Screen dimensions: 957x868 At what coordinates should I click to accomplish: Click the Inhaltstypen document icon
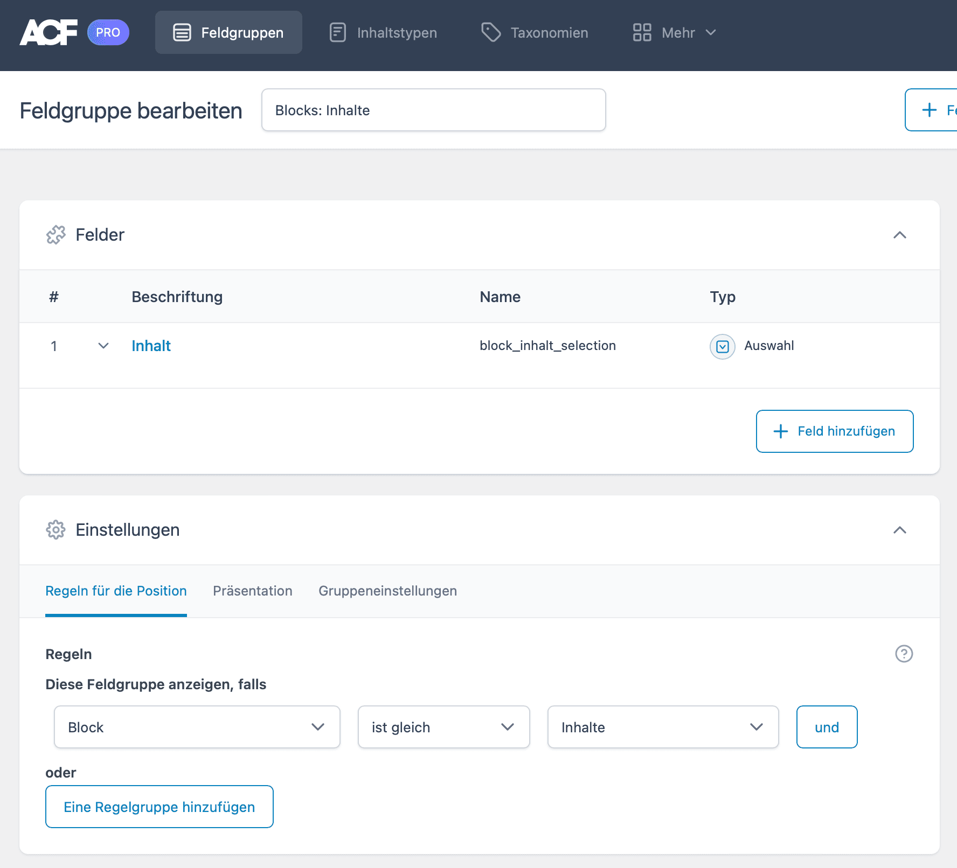[338, 32]
